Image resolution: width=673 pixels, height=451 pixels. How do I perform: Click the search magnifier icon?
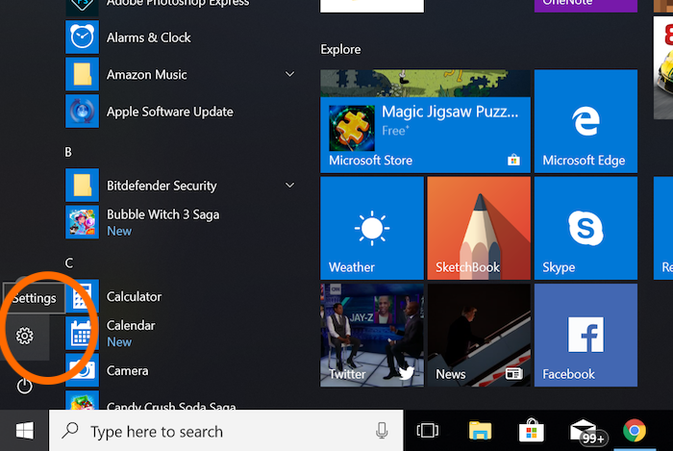coord(70,431)
